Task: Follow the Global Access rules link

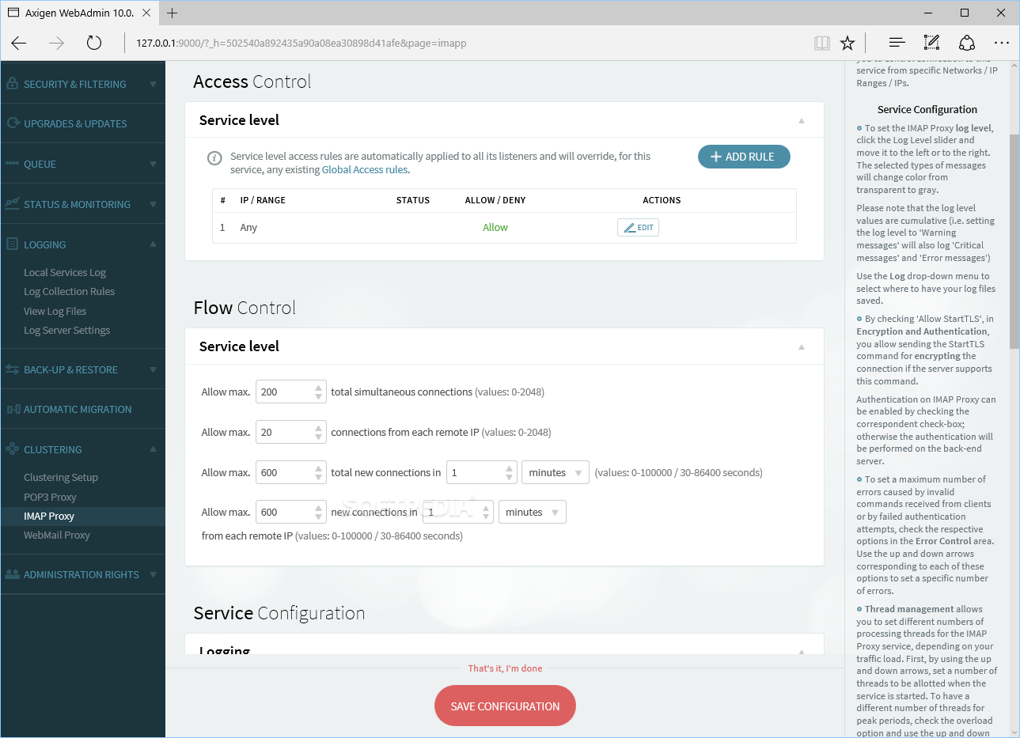Action: coord(365,169)
